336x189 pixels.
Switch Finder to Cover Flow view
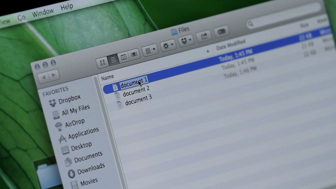(x=134, y=54)
